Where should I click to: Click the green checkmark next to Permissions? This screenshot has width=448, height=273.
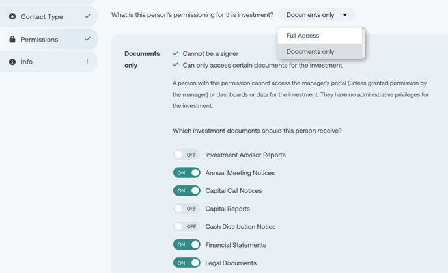tap(87, 38)
